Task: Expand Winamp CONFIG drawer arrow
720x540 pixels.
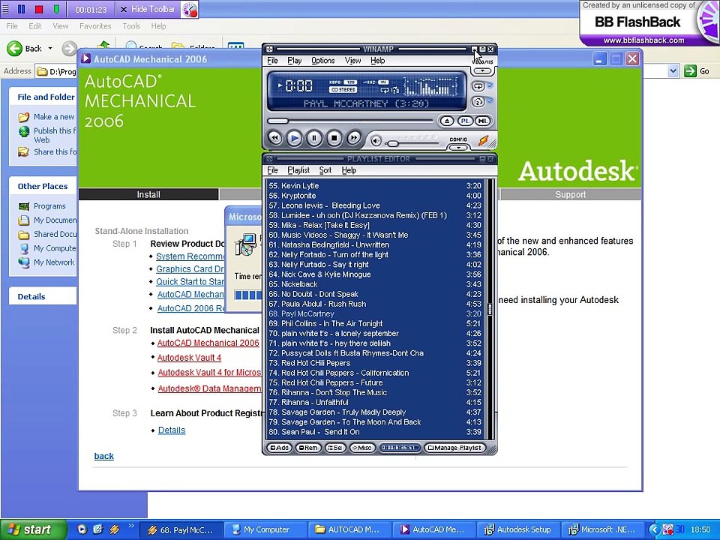Action: click(458, 148)
